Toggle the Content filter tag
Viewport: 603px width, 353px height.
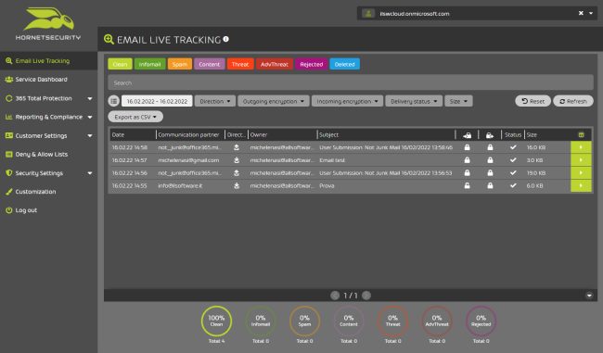pyautogui.click(x=210, y=64)
